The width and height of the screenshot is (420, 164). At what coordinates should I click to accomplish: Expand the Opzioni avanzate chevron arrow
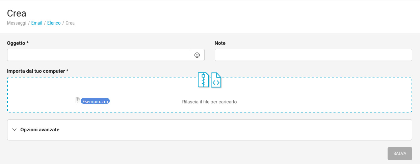coord(14,130)
